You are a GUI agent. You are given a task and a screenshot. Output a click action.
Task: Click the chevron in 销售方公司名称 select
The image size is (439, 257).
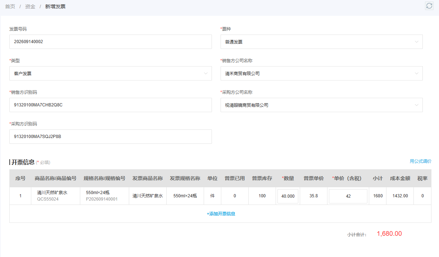417,73
